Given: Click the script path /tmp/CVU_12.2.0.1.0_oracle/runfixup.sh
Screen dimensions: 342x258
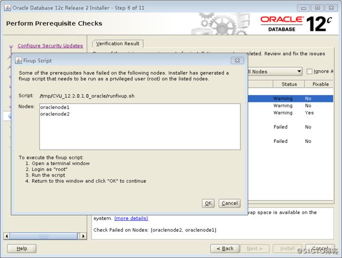Looking at the screenshot, I should click(87, 96).
